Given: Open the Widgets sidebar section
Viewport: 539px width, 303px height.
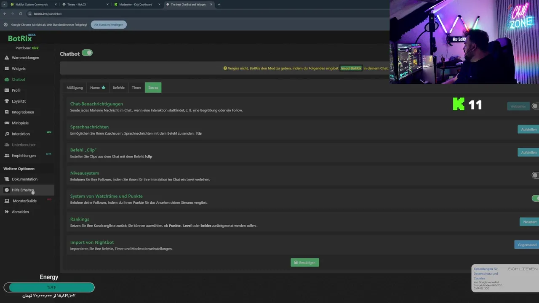Looking at the screenshot, I should click(19, 69).
